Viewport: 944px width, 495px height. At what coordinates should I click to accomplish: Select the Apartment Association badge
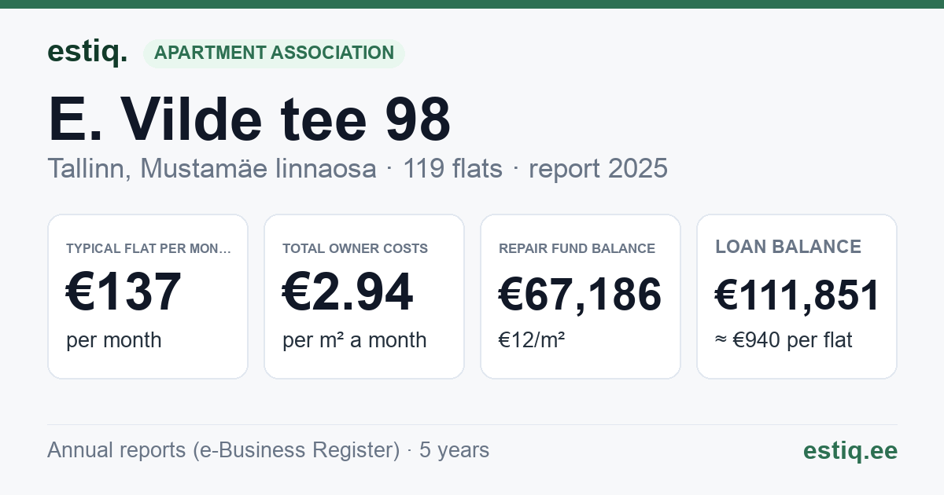tap(274, 53)
